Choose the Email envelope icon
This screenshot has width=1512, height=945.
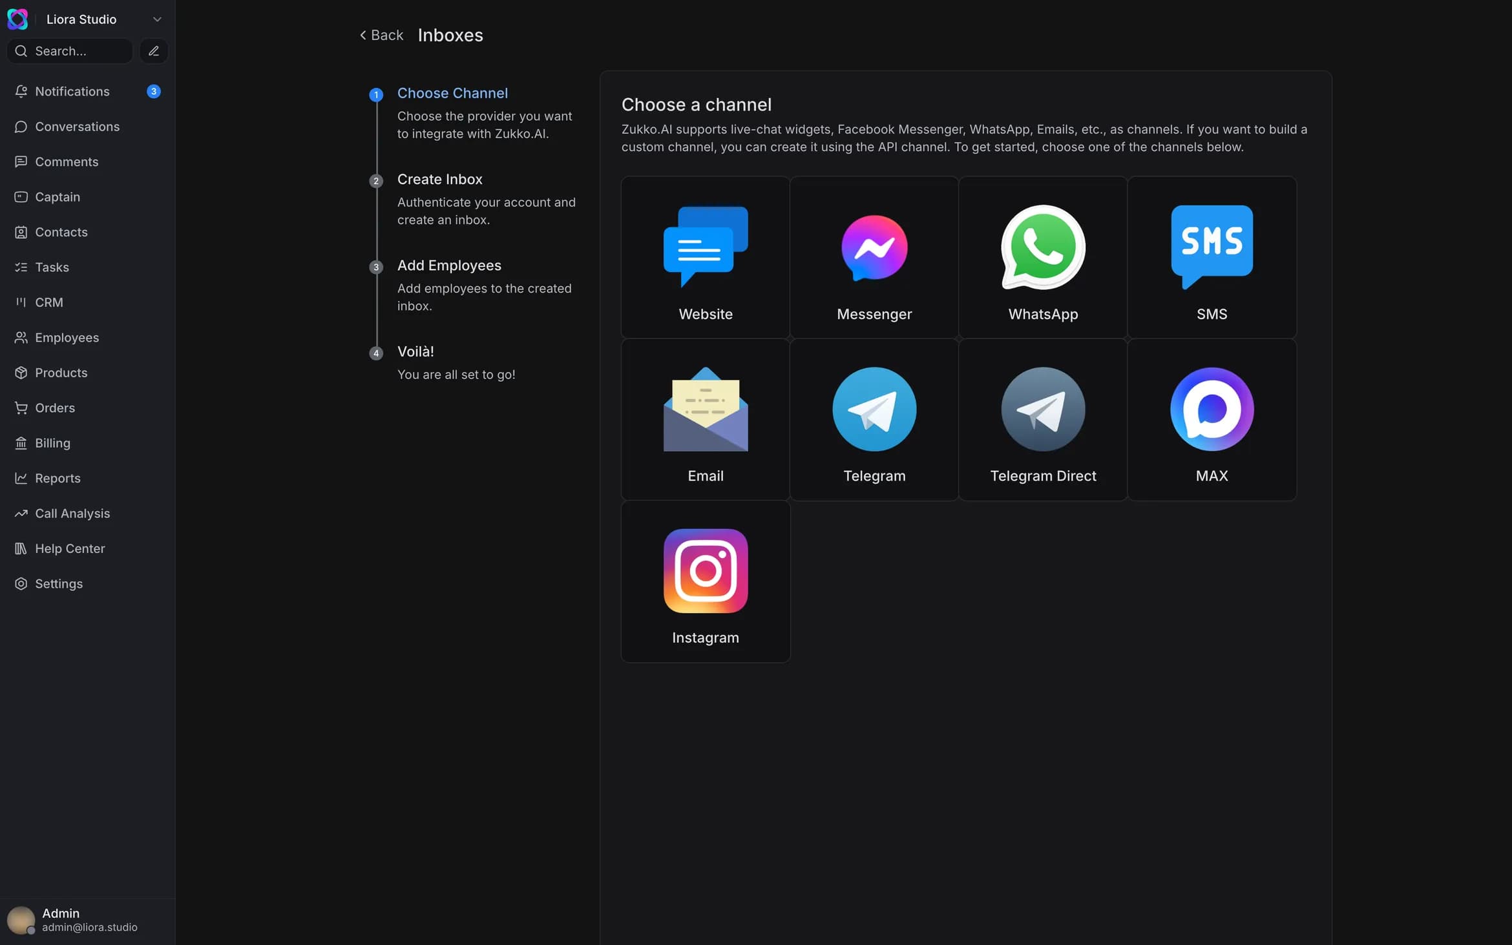point(706,409)
